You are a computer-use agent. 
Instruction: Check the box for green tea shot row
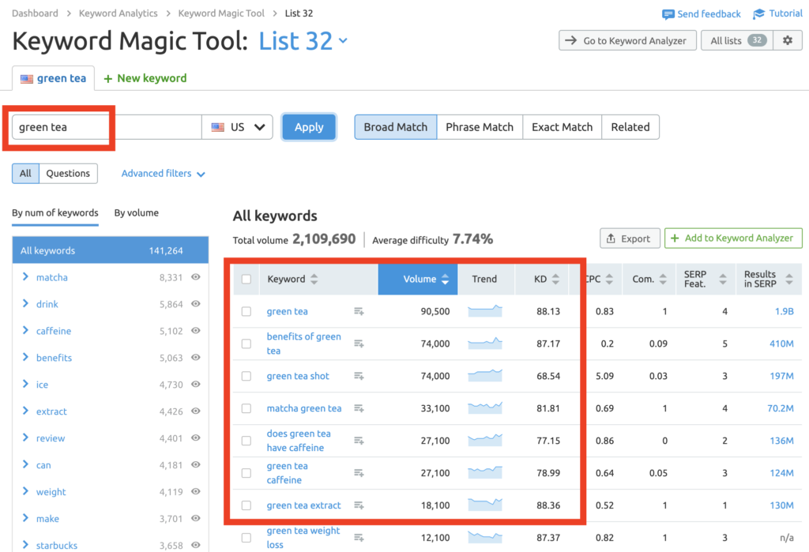(x=246, y=377)
